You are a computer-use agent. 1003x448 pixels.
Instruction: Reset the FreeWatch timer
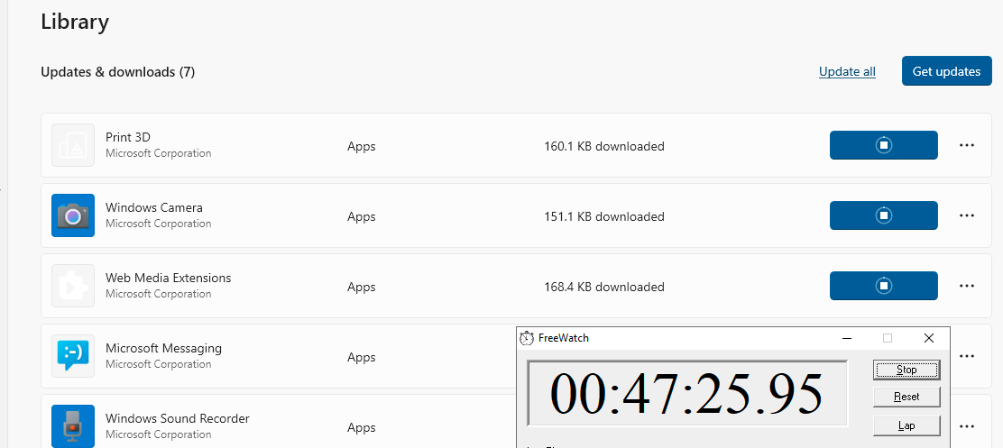click(906, 397)
